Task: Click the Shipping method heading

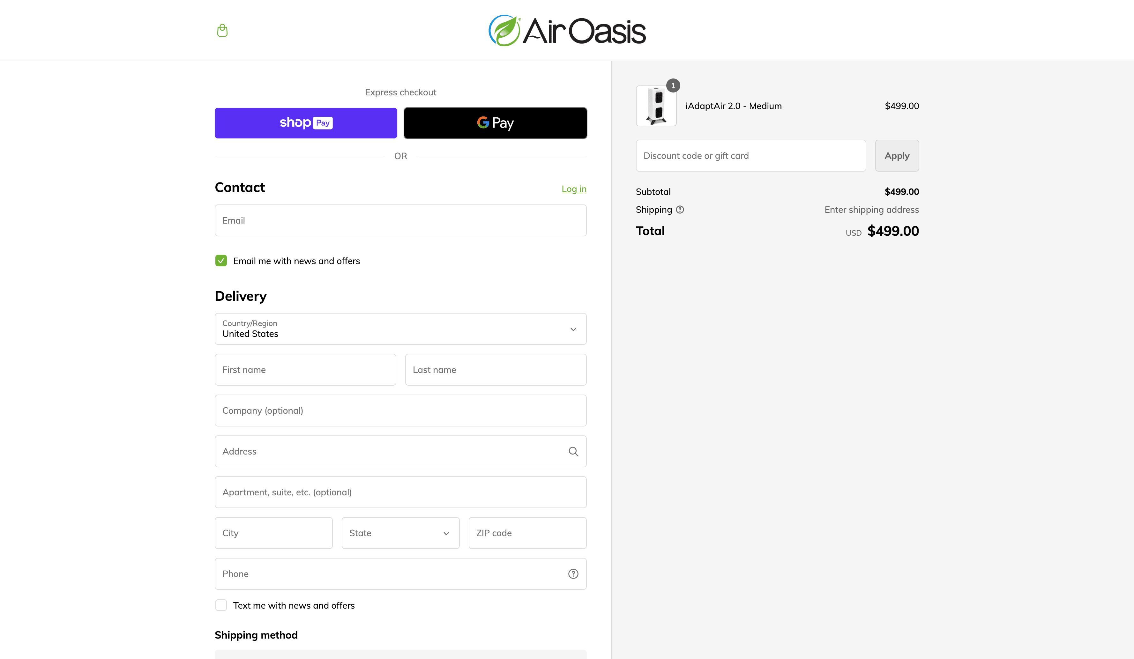Action: tap(256, 635)
